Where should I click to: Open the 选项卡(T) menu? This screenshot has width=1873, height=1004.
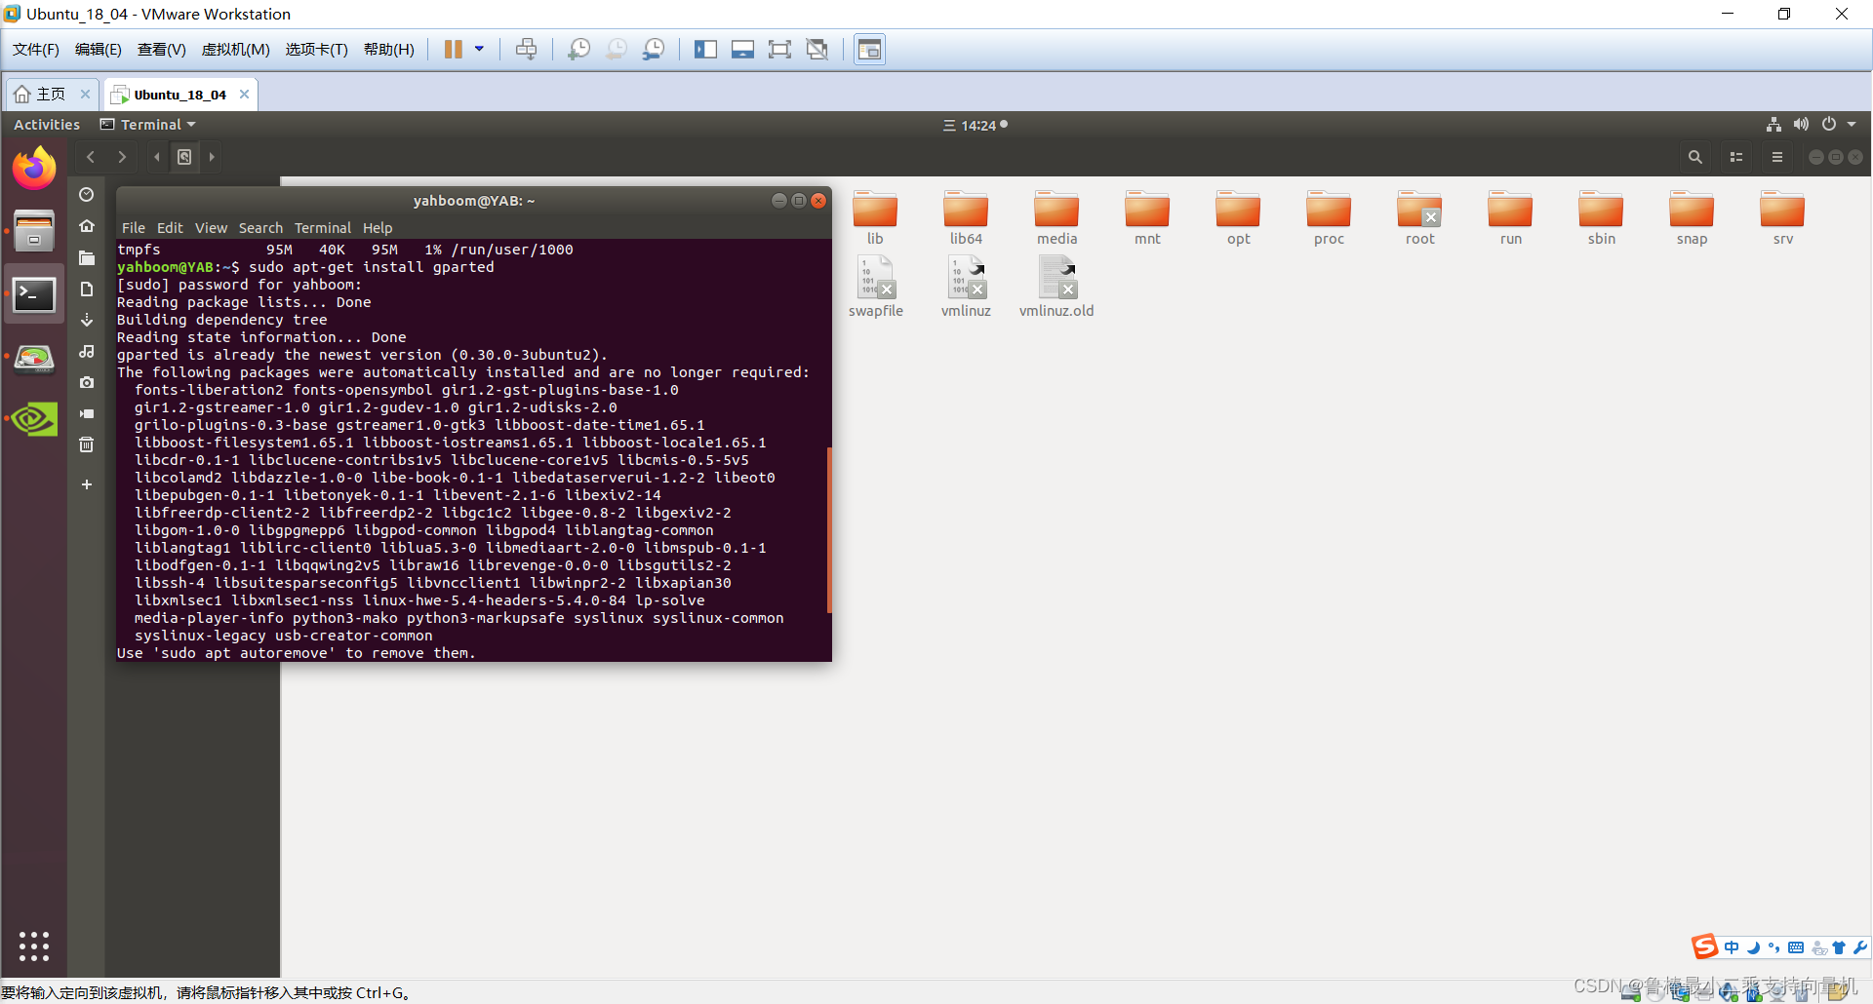(x=316, y=50)
